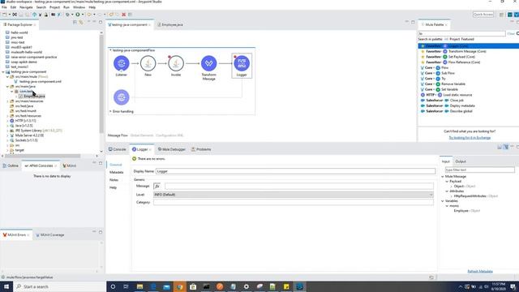Expand the Mule Server 4.2.2 EE node

(x=7, y=135)
